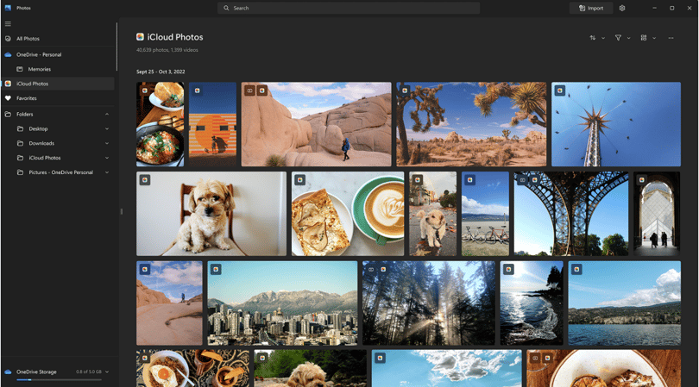Click the OneDrive storage usage bar
The image size is (699, 387).
coord(59,380)
